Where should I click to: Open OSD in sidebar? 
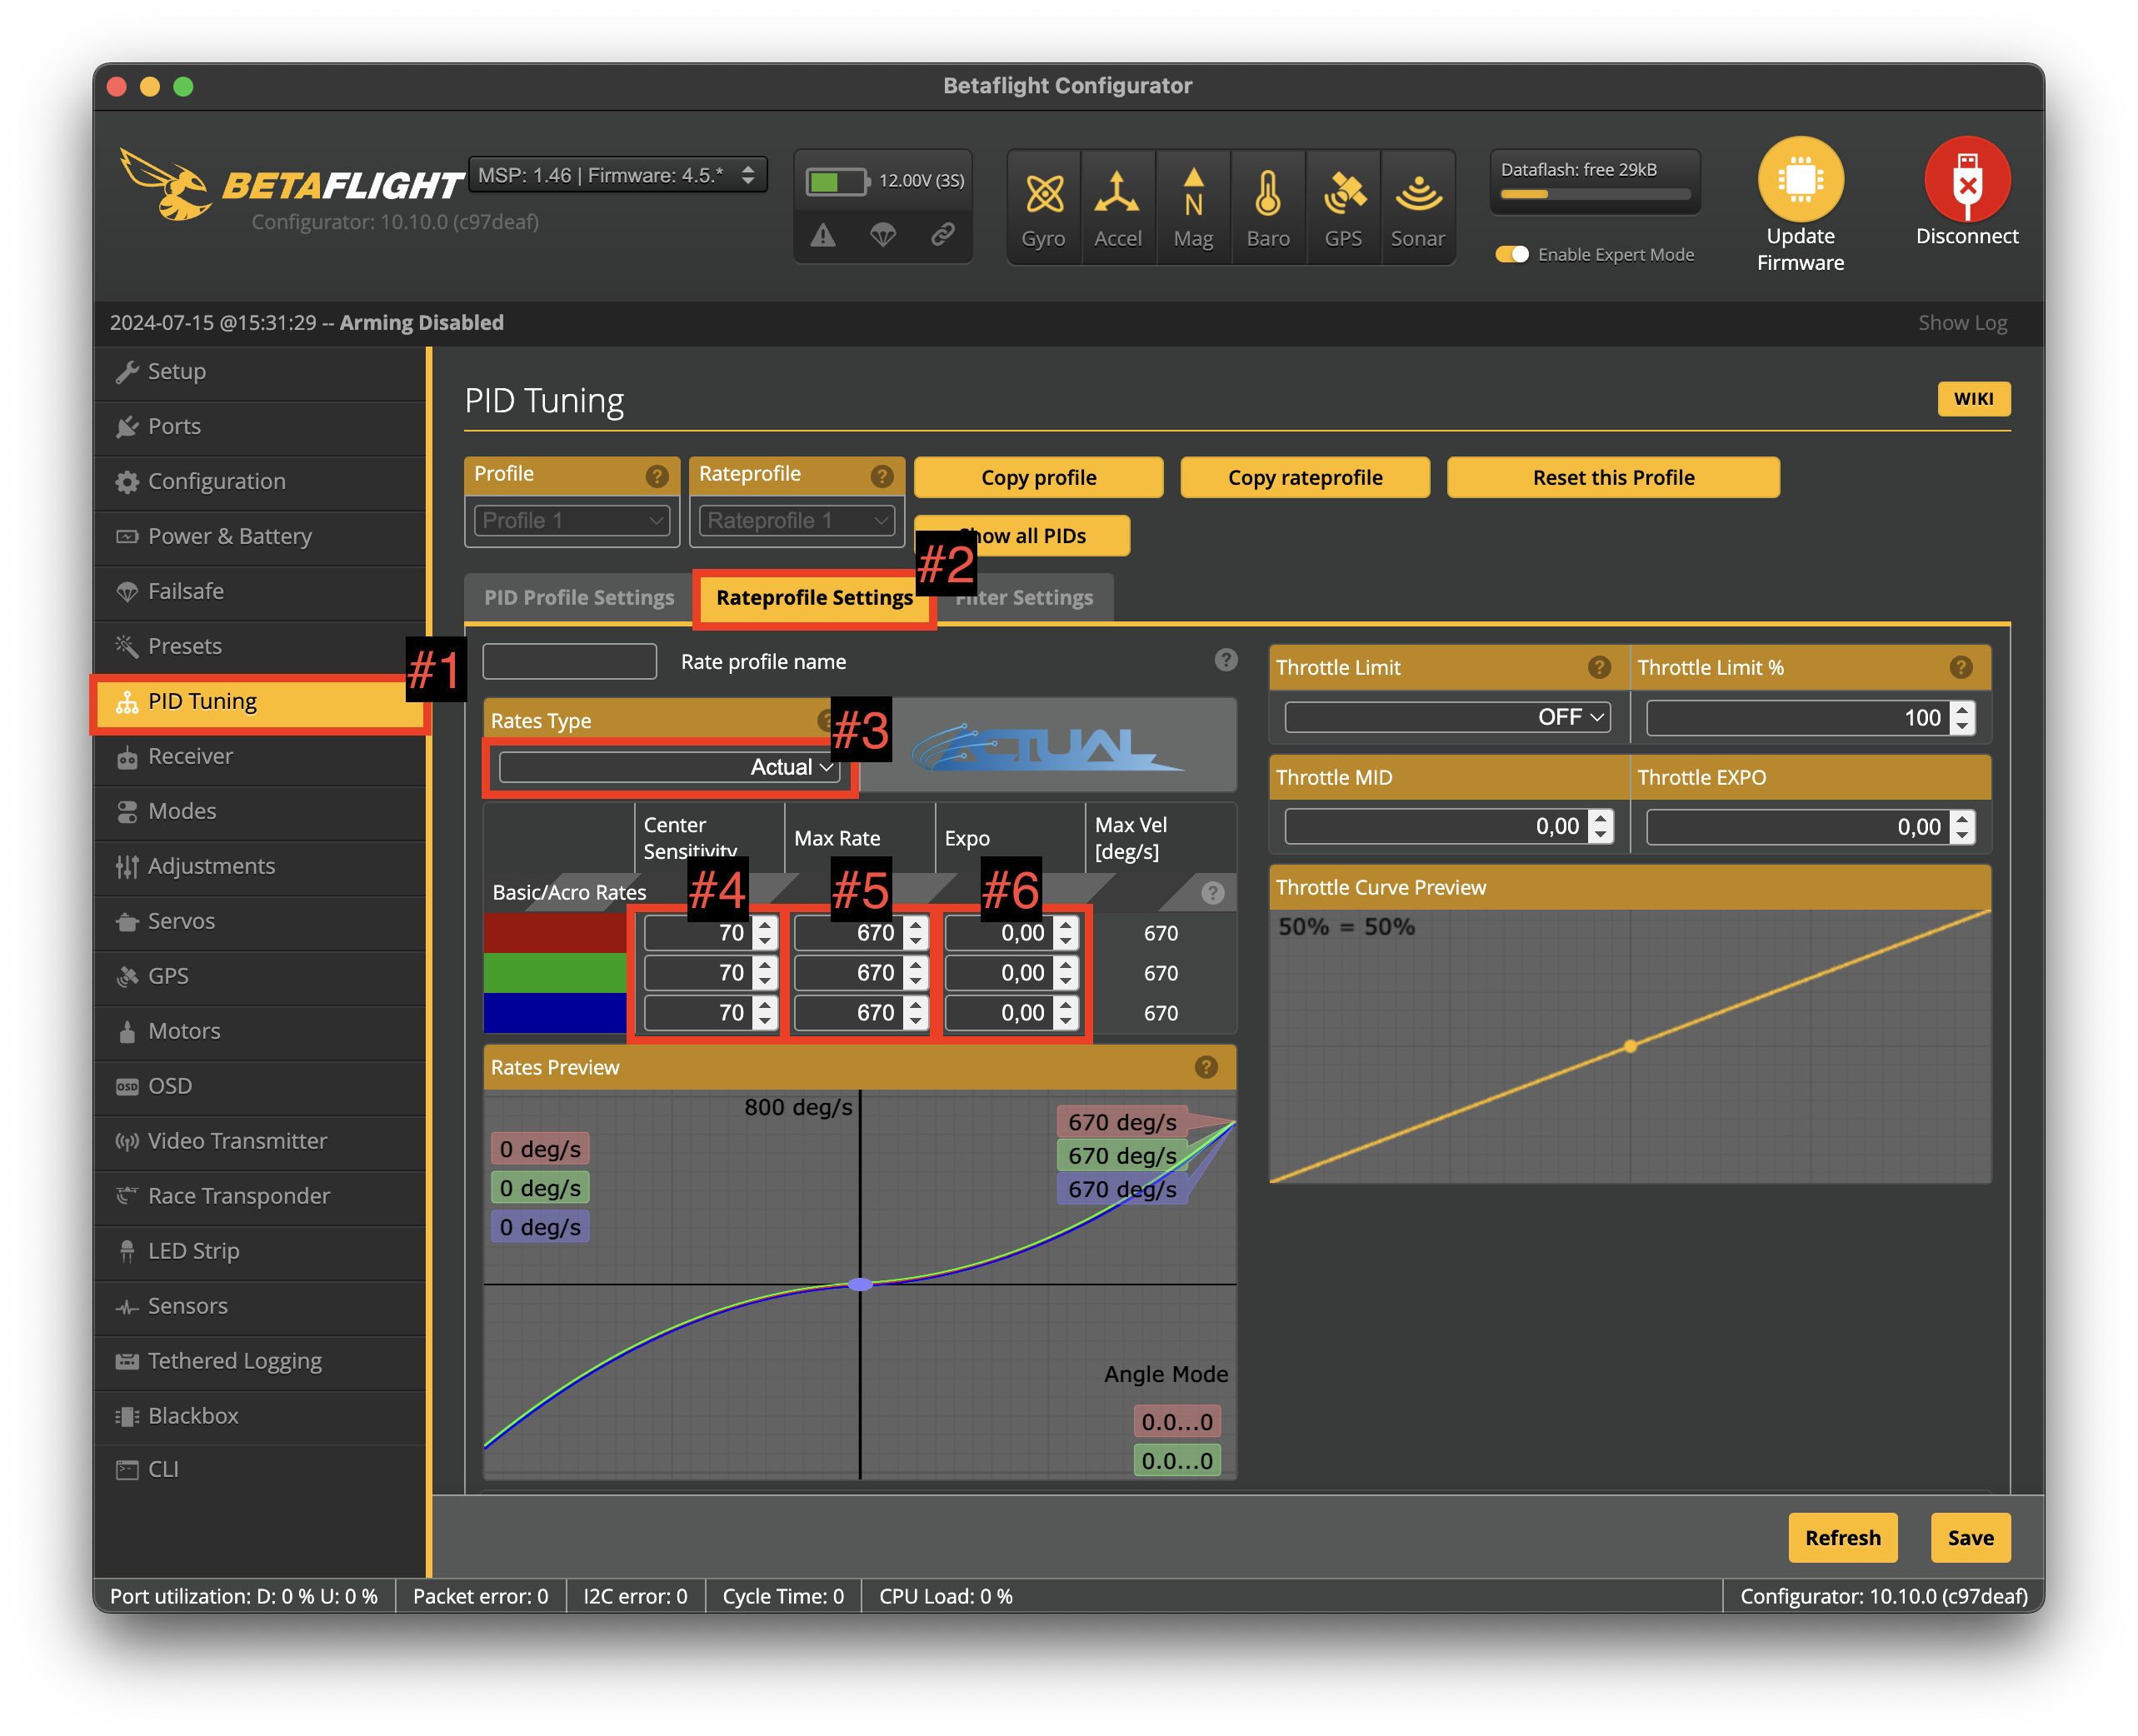click(x=260, y=1086)
